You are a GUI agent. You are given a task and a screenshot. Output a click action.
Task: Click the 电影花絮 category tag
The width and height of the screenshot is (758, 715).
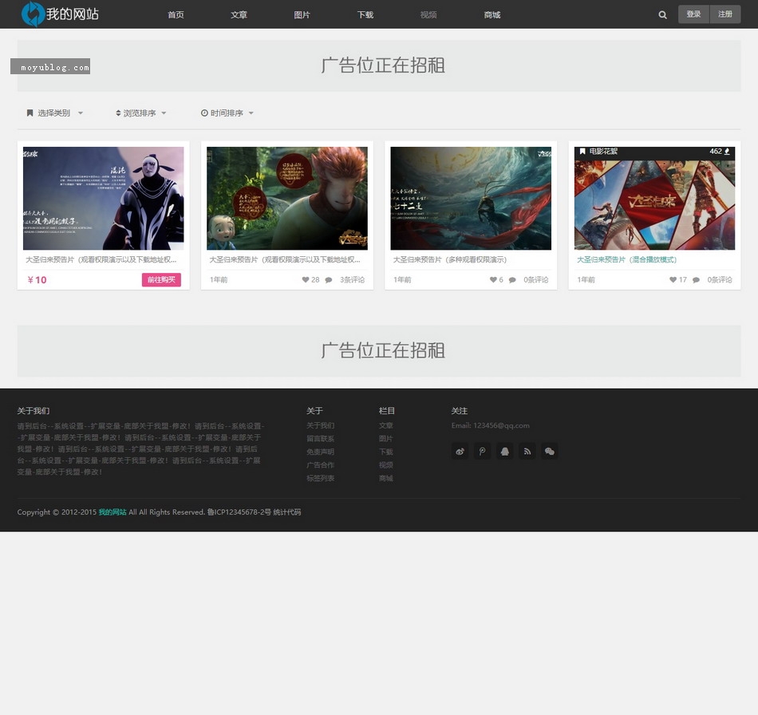[x=603, y=152]
